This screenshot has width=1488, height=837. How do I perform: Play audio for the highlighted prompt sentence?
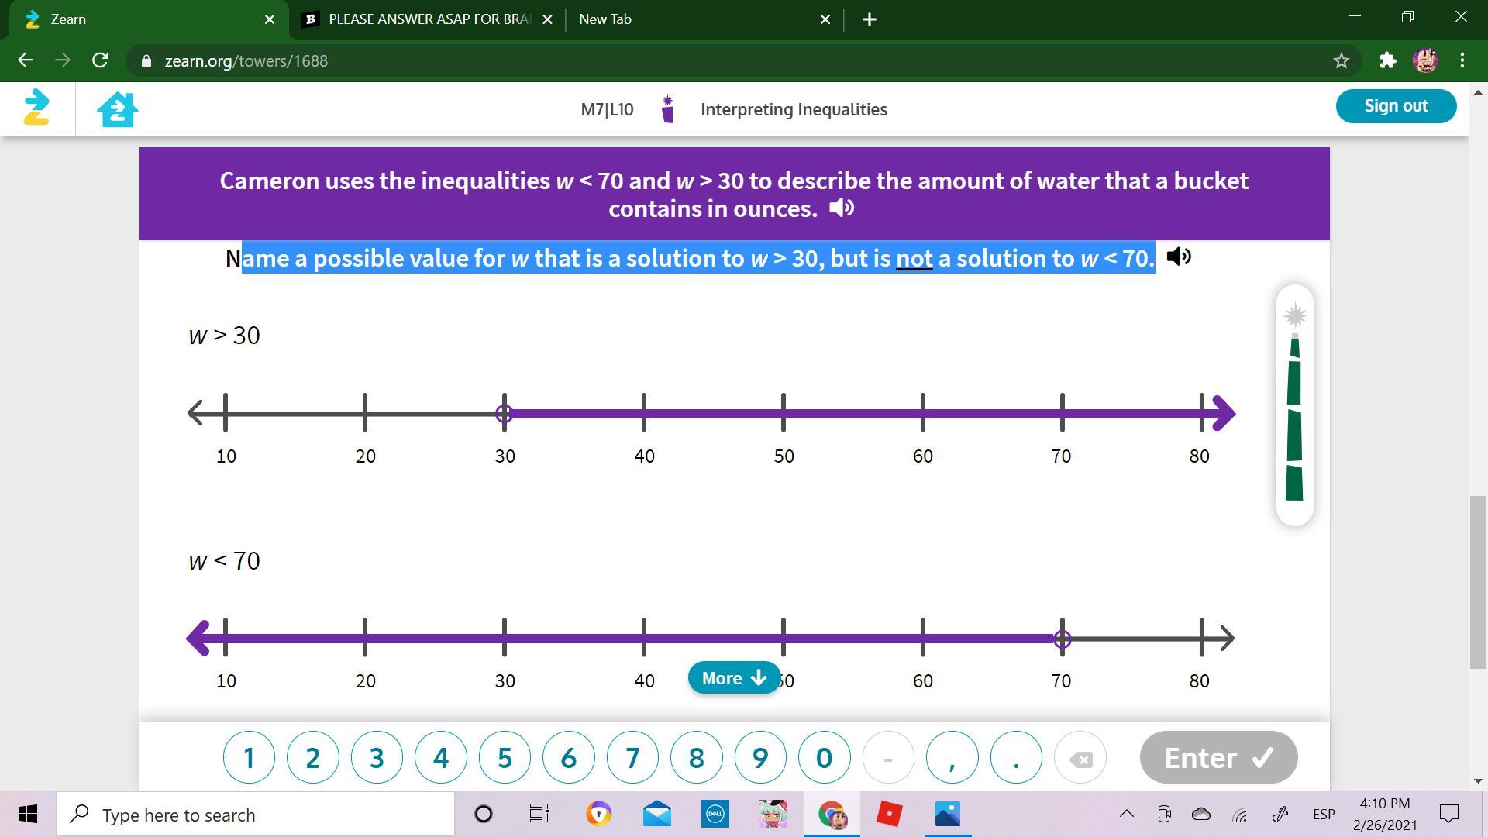tap(1178, 257)
